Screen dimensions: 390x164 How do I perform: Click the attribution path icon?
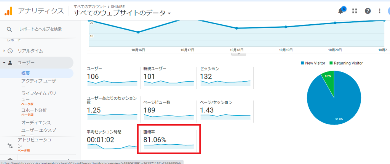pyautogui.click(x=10, y=145)
